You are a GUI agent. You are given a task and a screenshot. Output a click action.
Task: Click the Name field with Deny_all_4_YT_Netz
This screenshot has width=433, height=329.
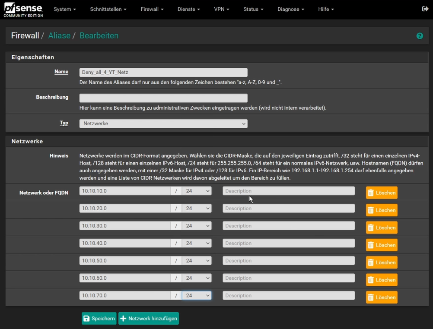[x=163, y=72]
